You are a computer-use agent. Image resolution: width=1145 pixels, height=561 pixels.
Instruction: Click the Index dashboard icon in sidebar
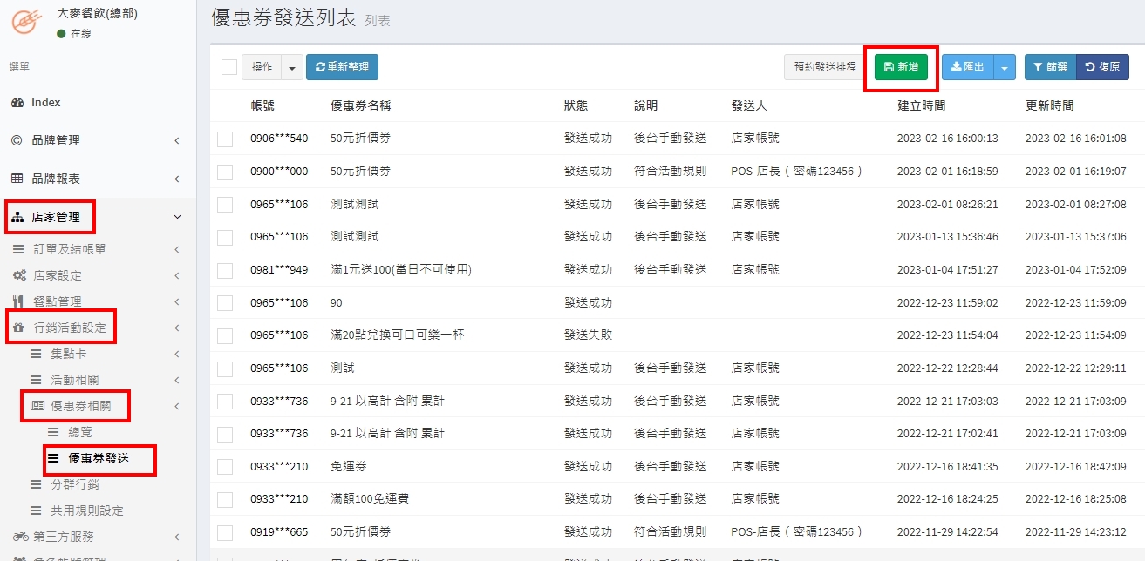click(x=17, y=103)
